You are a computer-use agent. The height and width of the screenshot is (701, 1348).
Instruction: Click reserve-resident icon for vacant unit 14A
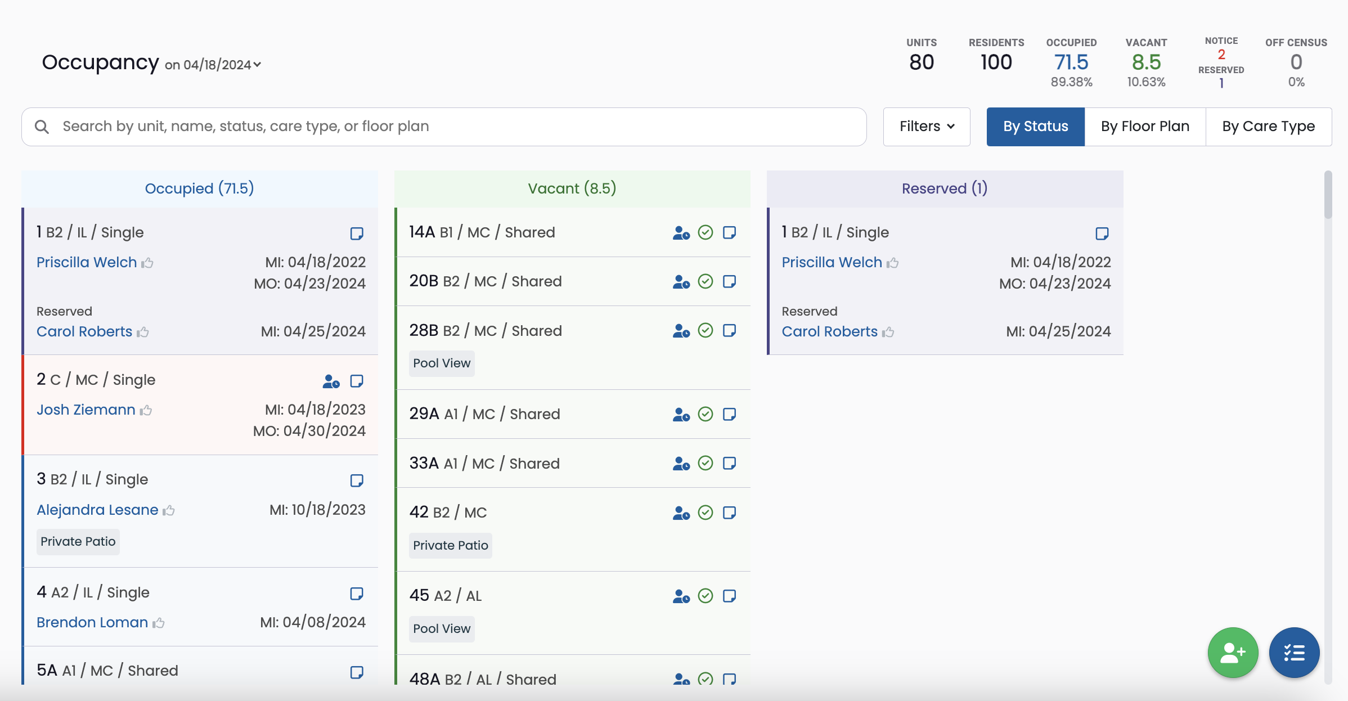pyautogui.click(x=681, y=233)
